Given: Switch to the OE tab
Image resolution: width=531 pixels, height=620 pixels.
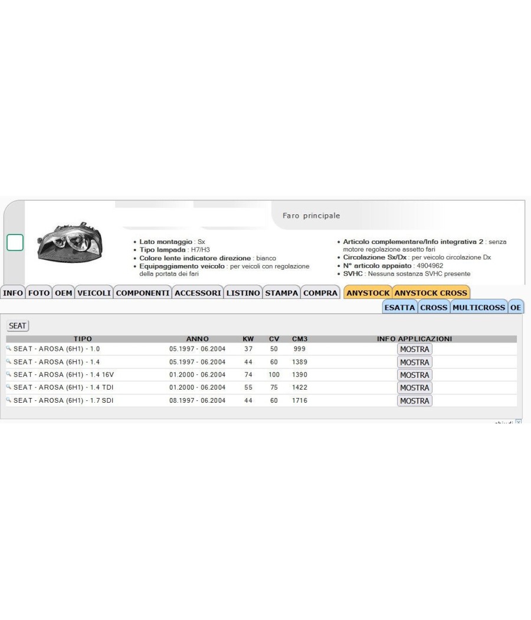Looking at the screenshot, I should click(x=516, y=307).
